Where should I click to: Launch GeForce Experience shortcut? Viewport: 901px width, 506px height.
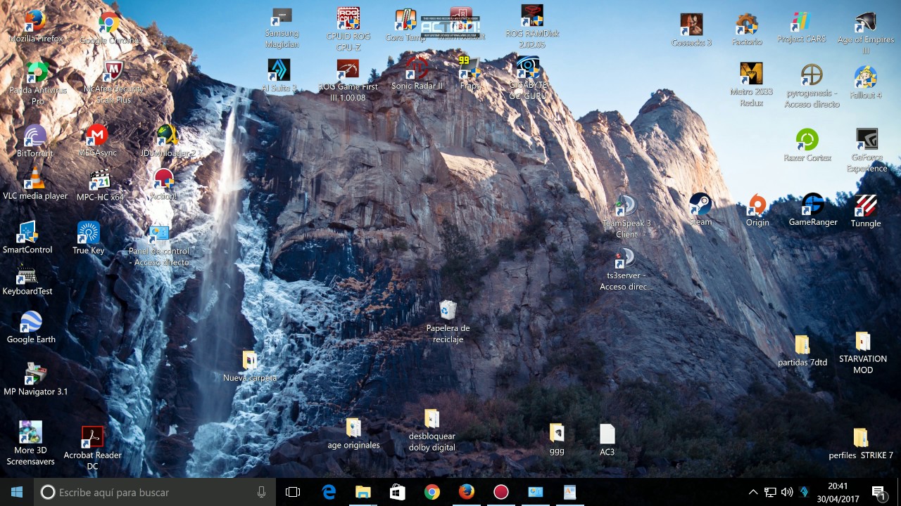coord(867,150)
